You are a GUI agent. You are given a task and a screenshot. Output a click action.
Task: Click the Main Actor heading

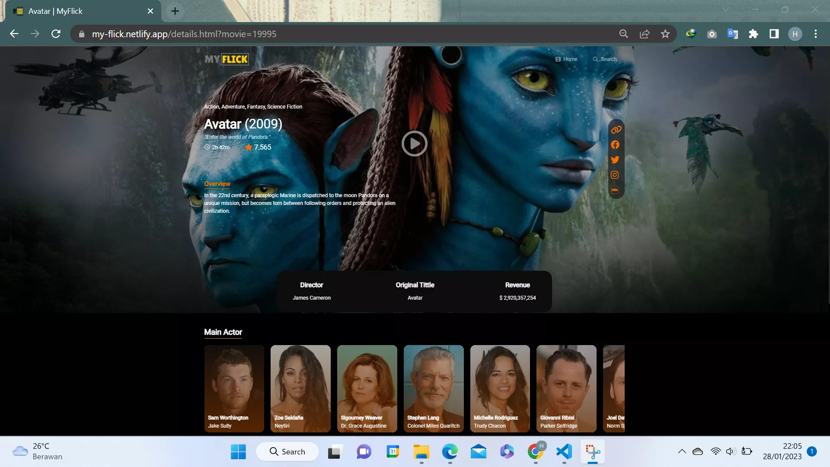[223, 332]
